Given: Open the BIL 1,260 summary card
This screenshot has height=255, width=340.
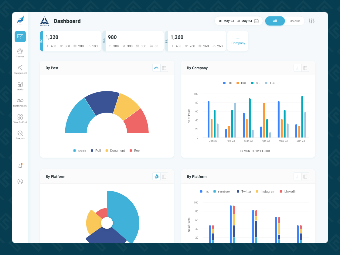Looking at the screenshot, I should (x=195, y=41).
